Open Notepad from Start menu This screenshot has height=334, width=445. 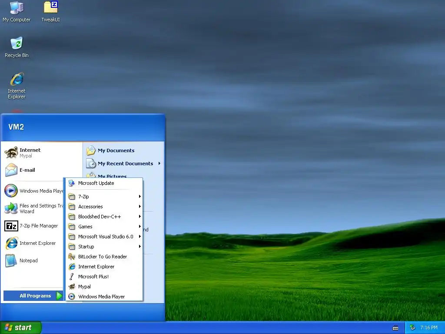pyautogui.click(x=21, y=261)
